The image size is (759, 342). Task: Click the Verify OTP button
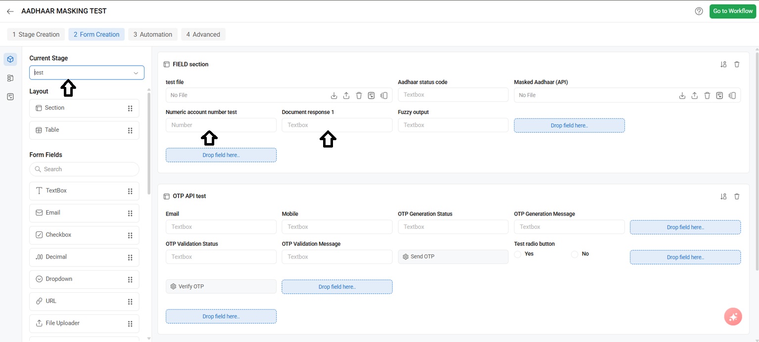[221, 287]
